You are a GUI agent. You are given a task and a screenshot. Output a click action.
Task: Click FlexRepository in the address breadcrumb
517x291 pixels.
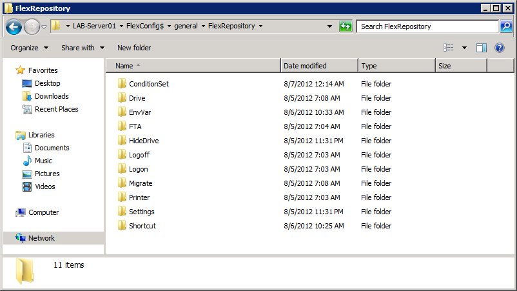(231, 26)
